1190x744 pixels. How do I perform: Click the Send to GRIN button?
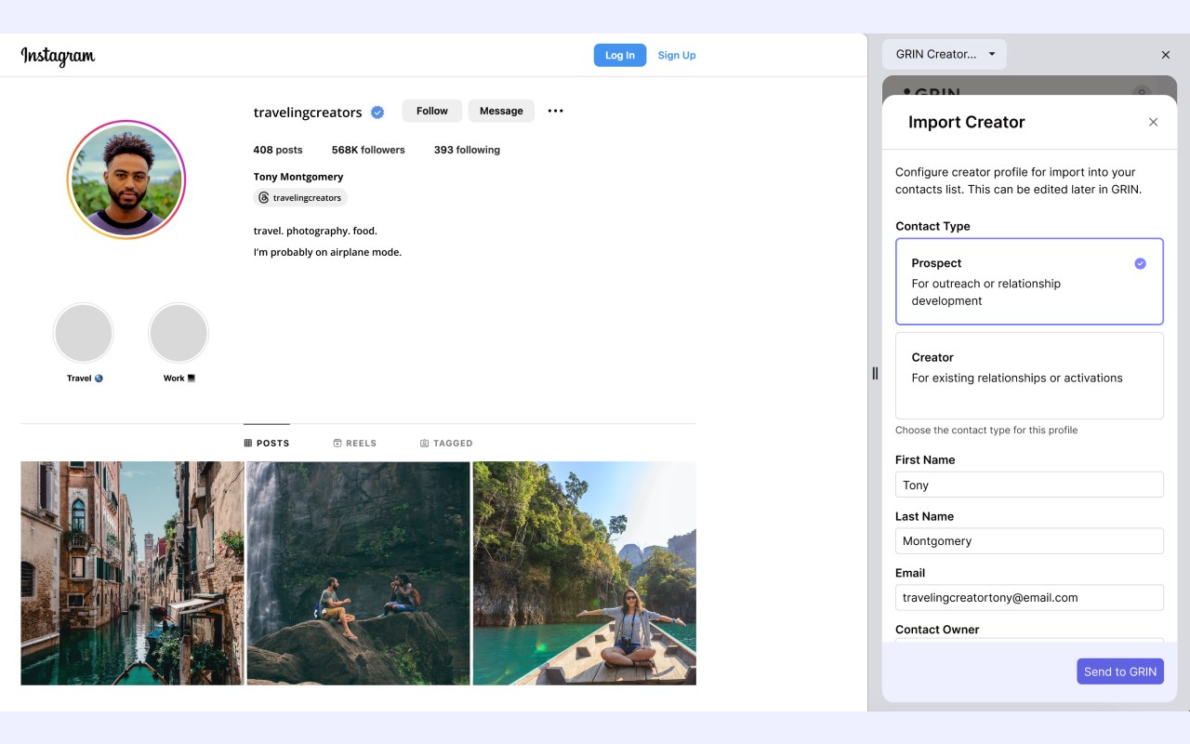click(1120, 671)
